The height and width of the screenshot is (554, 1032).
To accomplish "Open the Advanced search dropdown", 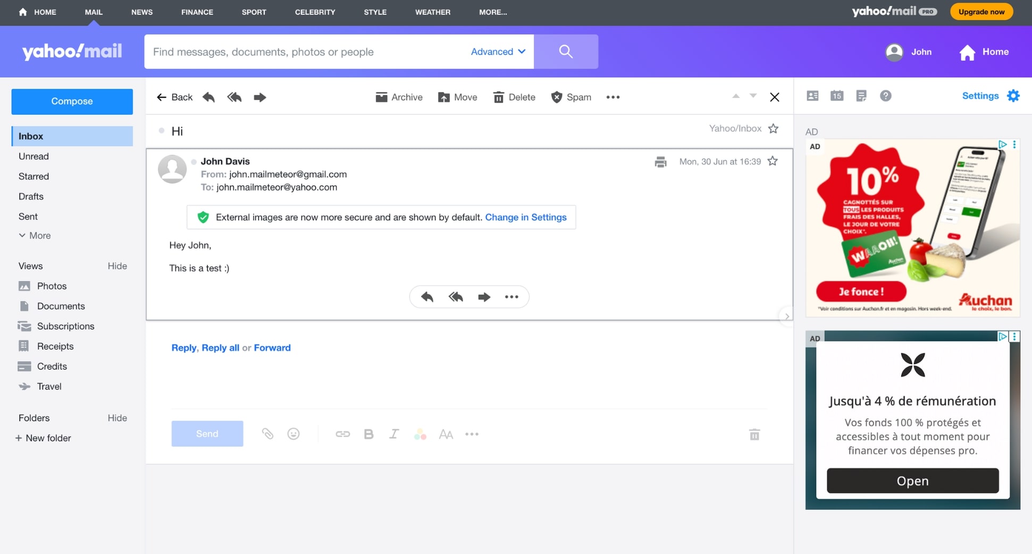I will pyautogui.click(x=497, y=52).
